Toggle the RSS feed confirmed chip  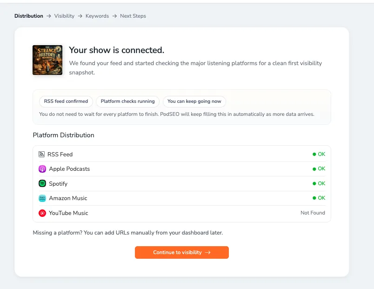(x=66, y=101)
